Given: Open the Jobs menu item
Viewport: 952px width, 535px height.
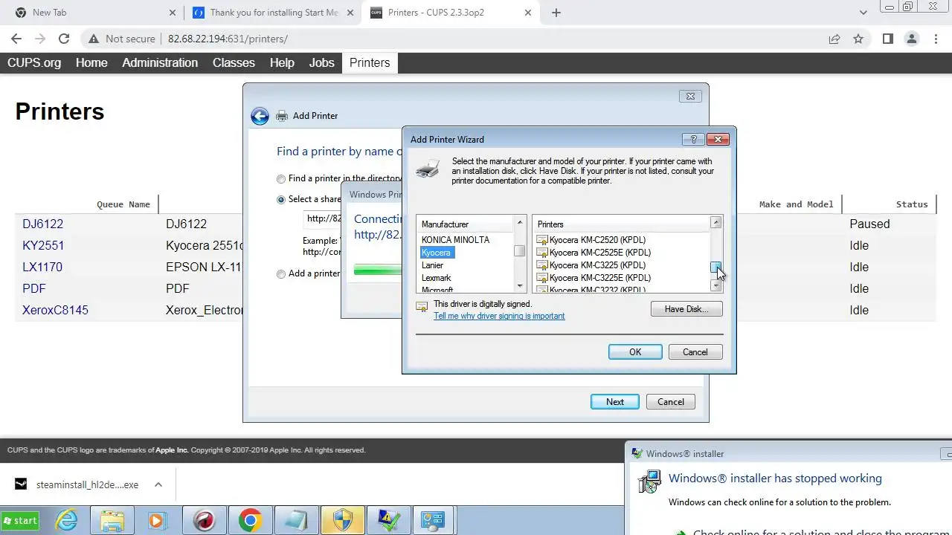Looking at the screenshot, I should click(321, 63).
